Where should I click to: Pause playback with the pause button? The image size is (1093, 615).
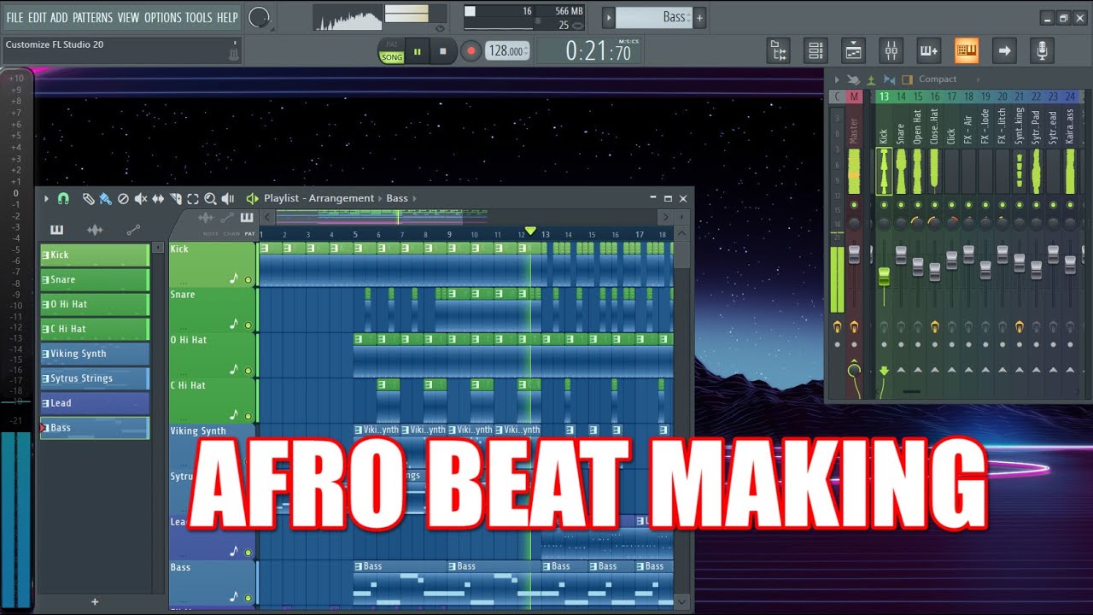pyautogui.click(x=418, y=51)
